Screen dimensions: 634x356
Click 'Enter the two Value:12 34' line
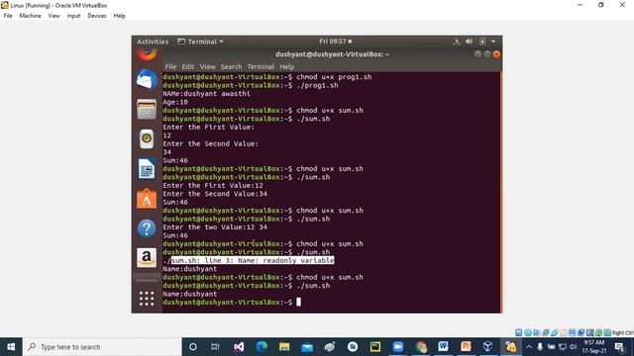click(215, 227)
